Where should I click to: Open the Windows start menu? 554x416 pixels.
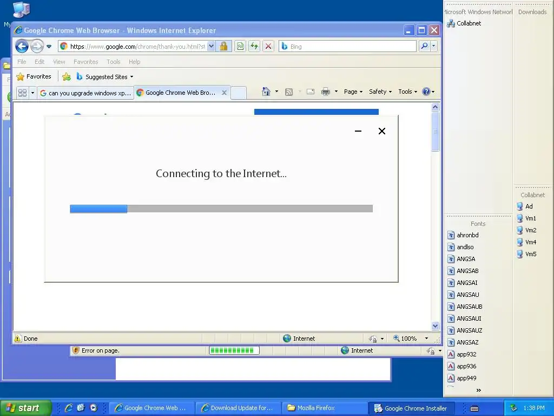pyautogui.click(x=25, y=408)
